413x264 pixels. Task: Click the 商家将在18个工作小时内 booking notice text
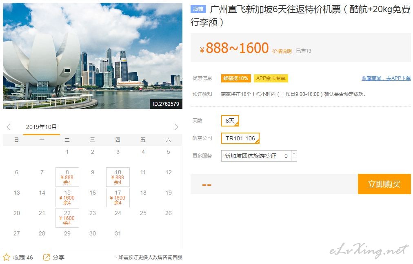pyautogui.click(x=293, y=94)
